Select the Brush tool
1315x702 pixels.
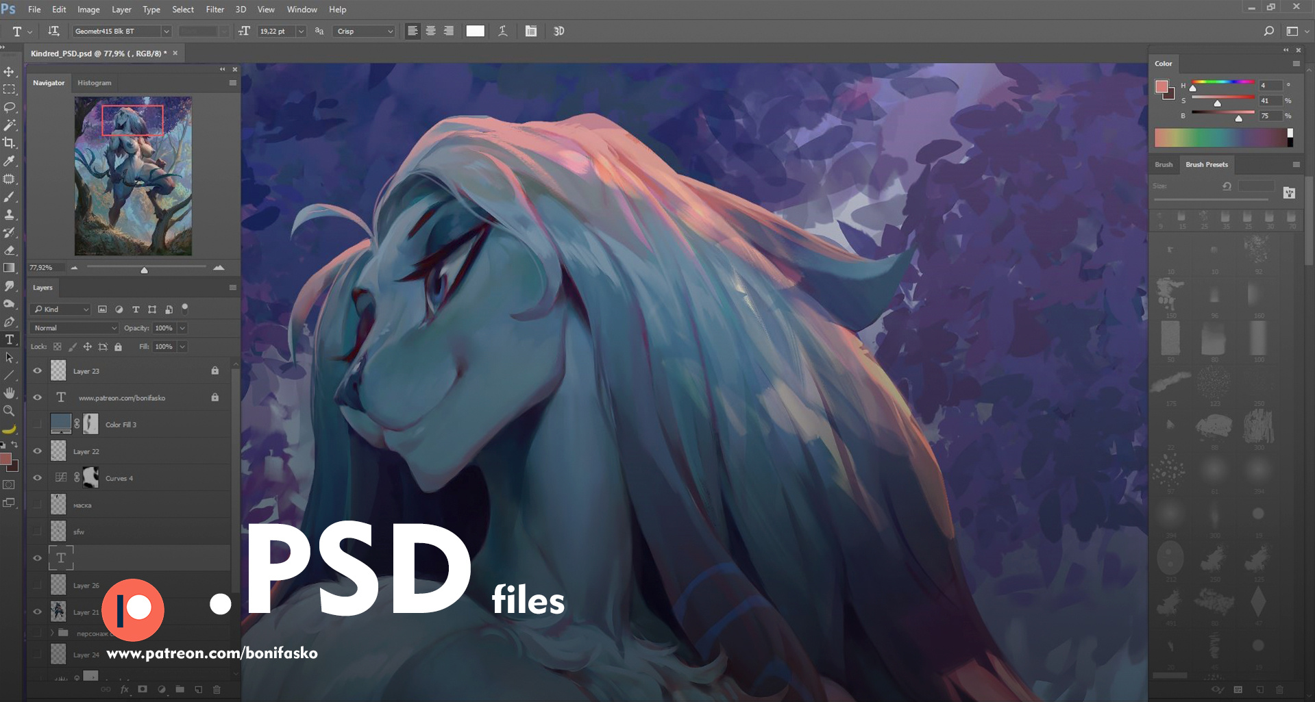pos(10,197)
